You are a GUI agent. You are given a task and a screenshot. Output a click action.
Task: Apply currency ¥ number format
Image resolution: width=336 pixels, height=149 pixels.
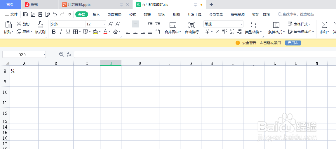(208, 32)
